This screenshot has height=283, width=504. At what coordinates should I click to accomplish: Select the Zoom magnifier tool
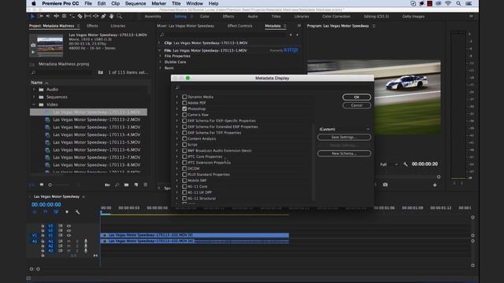click(x=119, y=17)
